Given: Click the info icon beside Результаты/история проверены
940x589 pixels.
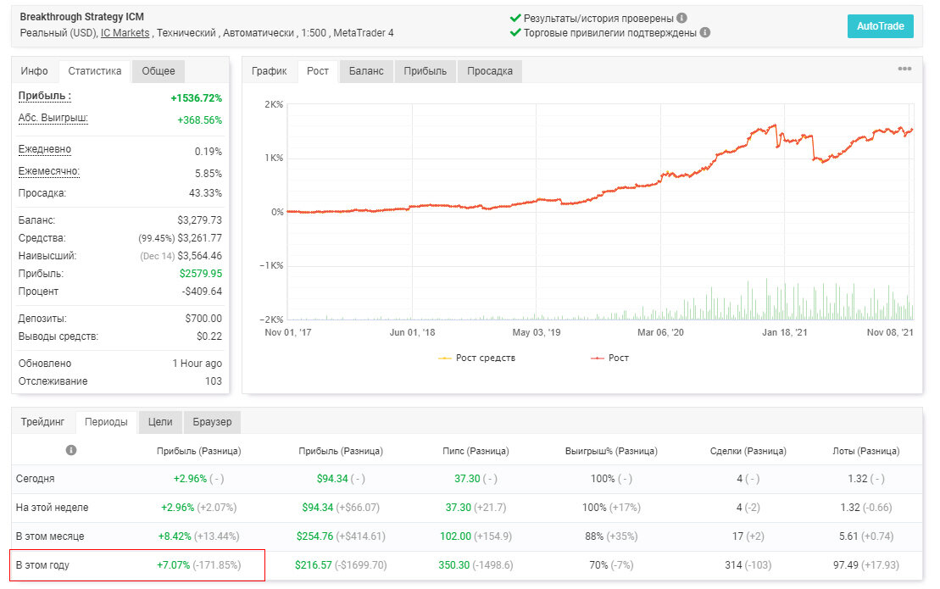Looking at the screenshot, I should 681,18.
